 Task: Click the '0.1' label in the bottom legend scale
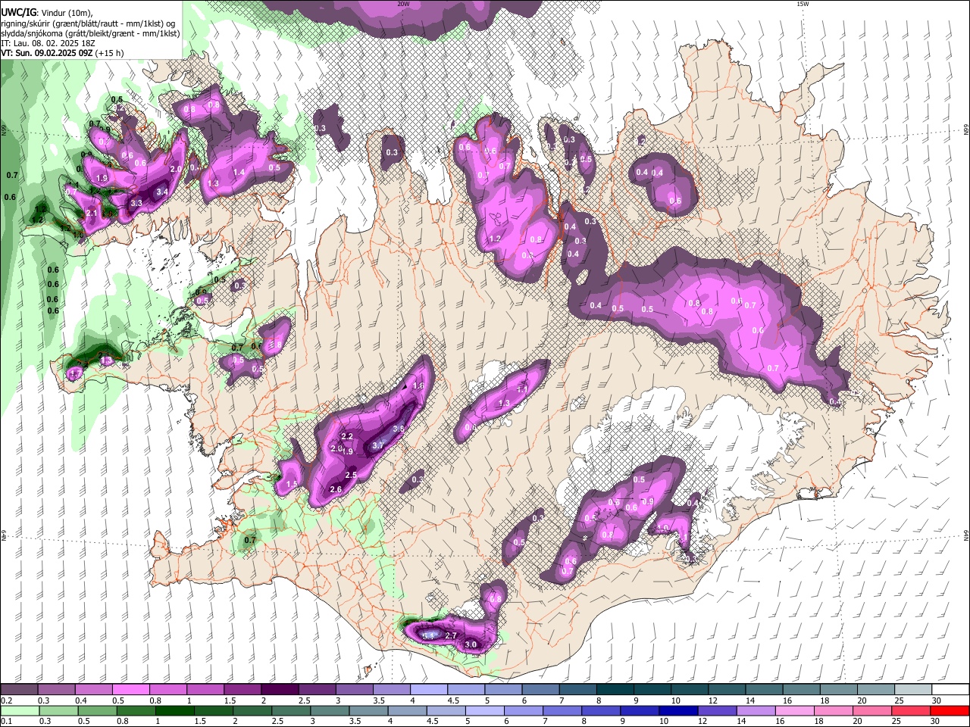pos(7,721)
